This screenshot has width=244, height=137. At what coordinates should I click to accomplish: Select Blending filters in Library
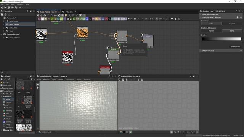[x=9, y=111]
